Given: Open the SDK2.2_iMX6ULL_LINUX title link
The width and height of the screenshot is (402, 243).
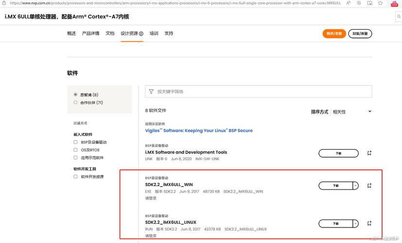Looking at the screenshot, I should (x=171, y=222).
